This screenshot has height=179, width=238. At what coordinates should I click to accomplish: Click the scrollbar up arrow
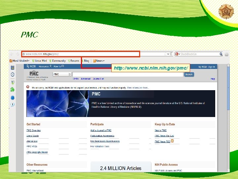[228, 65]
